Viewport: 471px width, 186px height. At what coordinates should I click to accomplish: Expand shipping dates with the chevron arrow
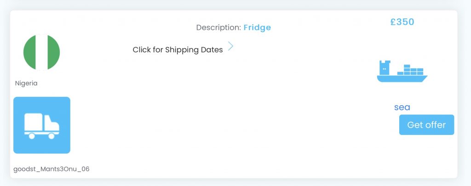pos(230,46)
